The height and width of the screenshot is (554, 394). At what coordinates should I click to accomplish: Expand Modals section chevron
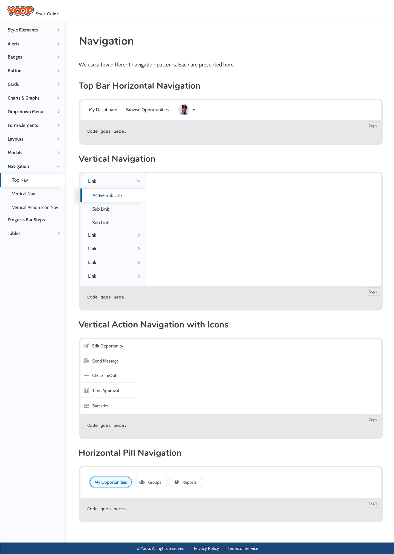(x=58, y=153)
